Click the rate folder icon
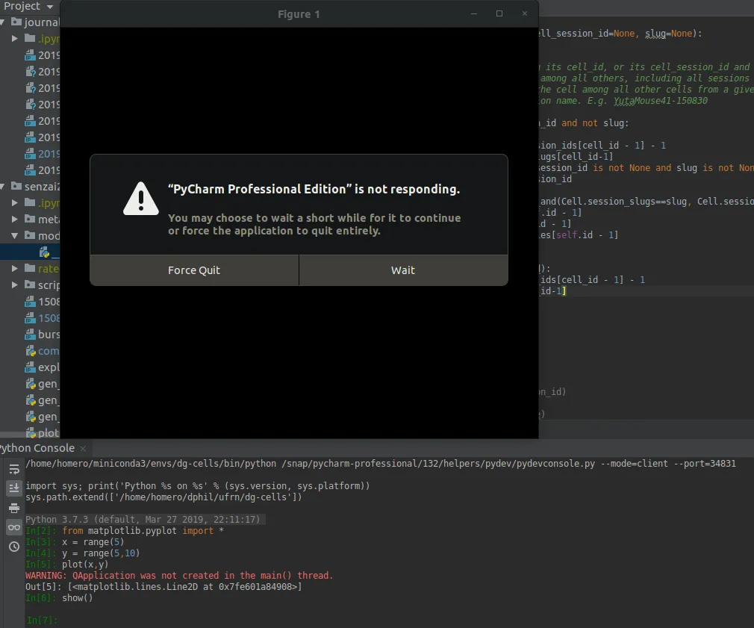 point(30,268)
